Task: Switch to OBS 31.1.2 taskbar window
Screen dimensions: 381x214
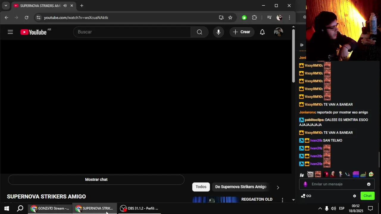Action: pyautogui.click(x=139, y=208)
